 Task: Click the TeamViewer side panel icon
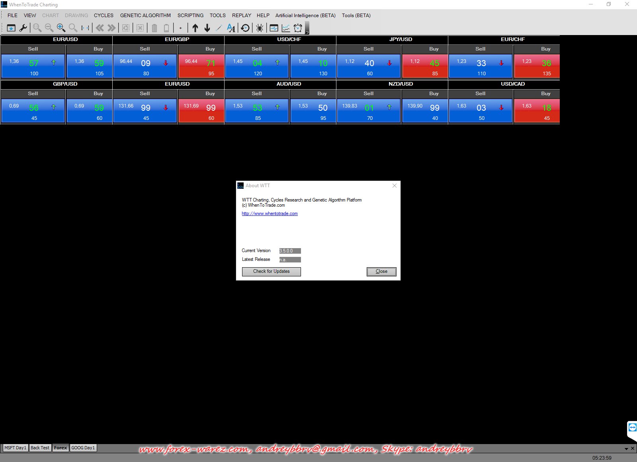[x=632, y=428]
